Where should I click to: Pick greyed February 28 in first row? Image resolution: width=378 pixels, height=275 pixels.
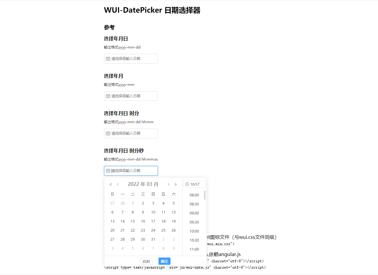point(123,203)
